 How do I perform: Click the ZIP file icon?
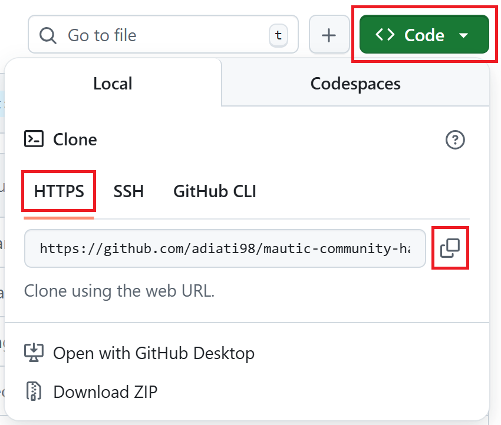34,391
